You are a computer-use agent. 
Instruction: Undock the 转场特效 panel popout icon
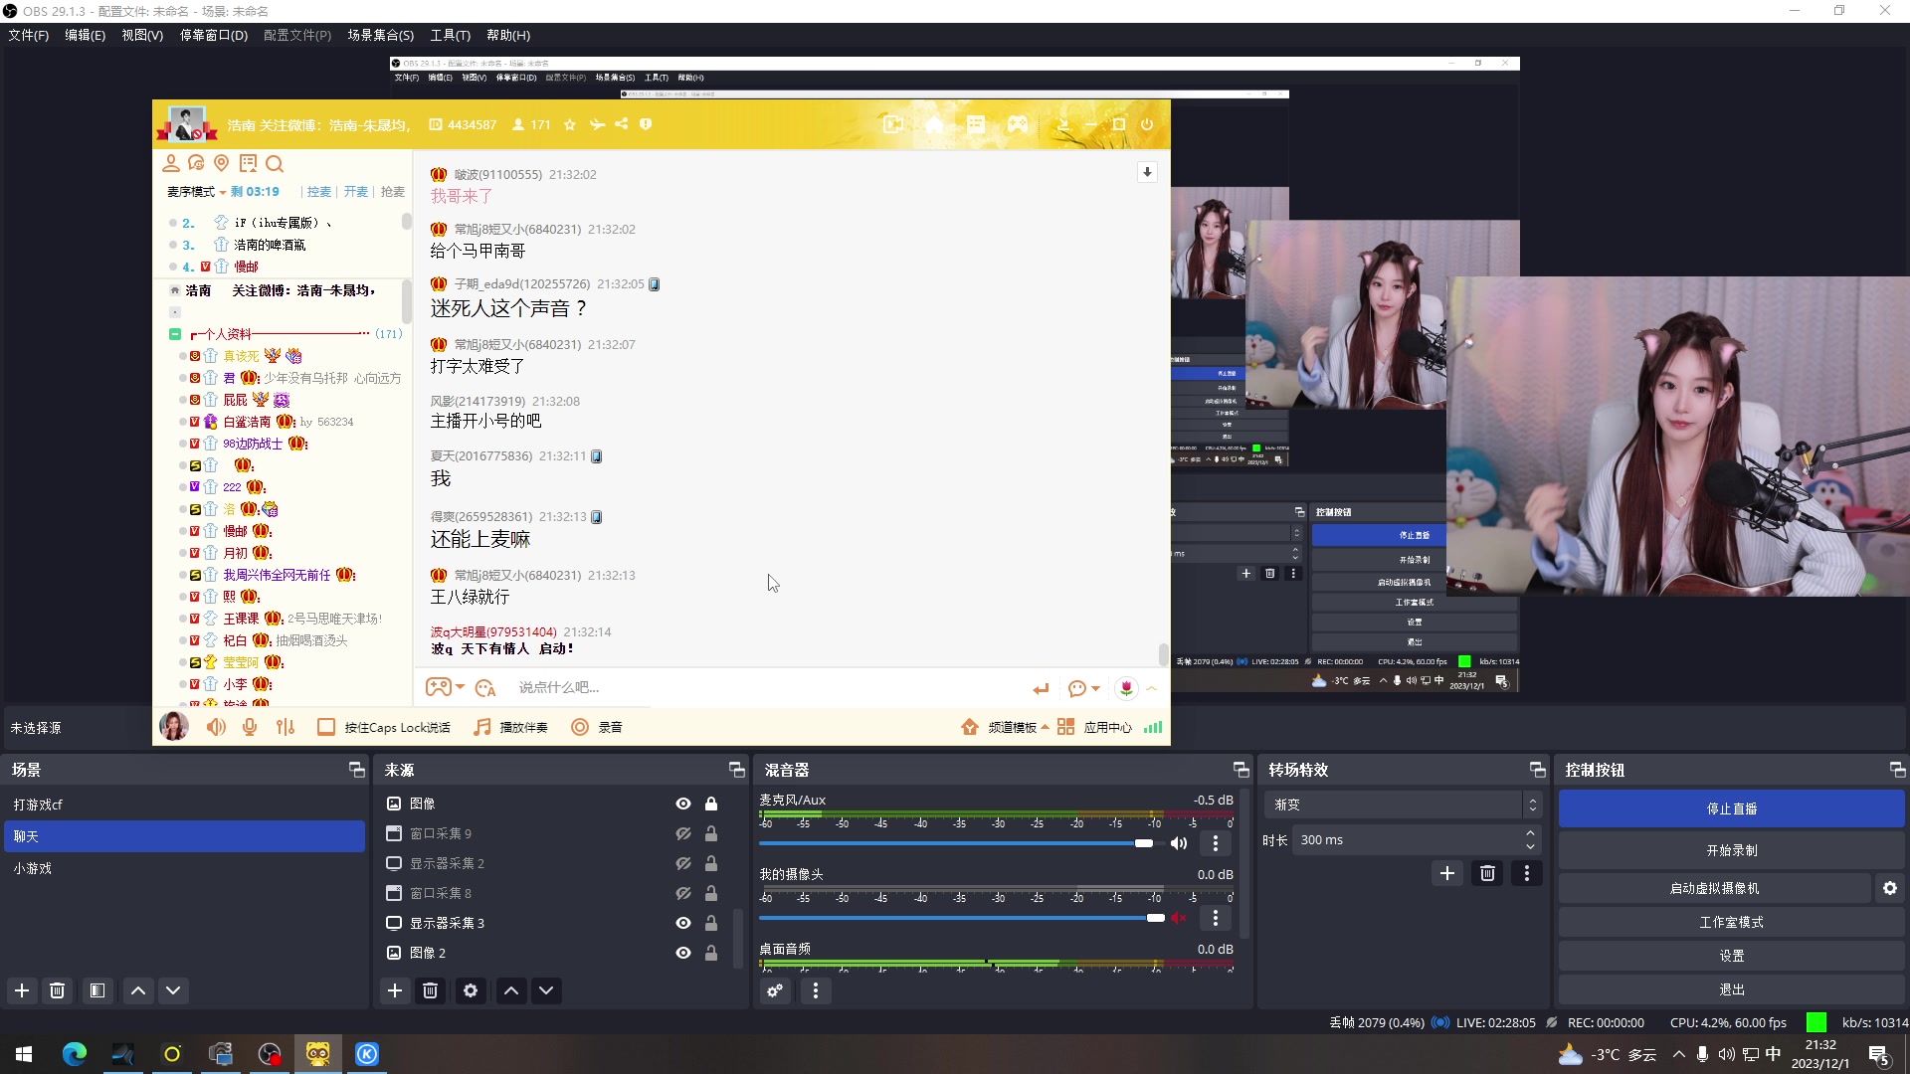pyautogui.click(x=1537, y=770)
